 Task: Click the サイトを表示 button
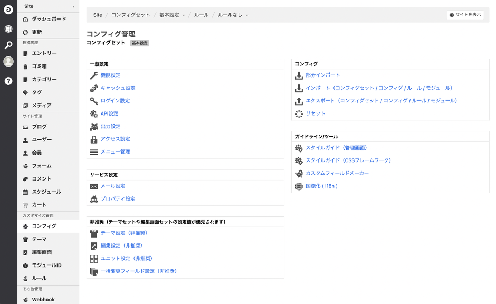(465, 15)
